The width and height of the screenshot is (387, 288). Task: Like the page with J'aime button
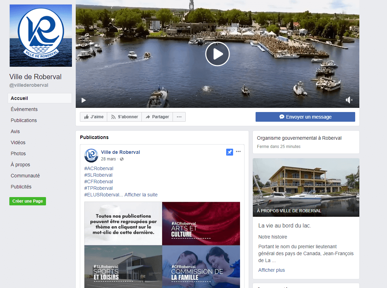click(93, 117)
